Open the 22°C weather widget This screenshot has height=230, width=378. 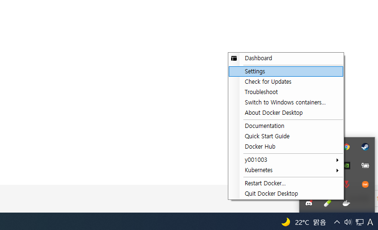pyautogui.click(x=304, y=222)
